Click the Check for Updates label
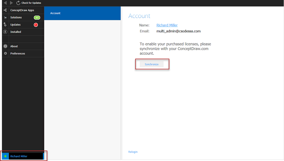 point(31,3)
